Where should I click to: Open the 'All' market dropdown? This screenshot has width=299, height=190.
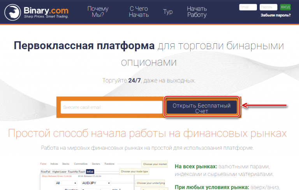(66, 183)
